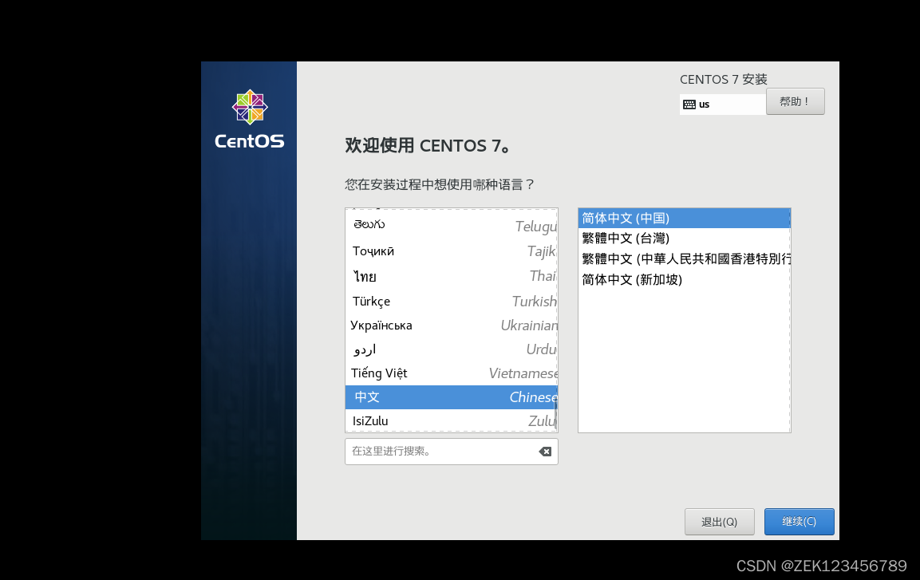Select the Telugu language row
This screenshot has width=920, height=580.
[x=451, y=226]
